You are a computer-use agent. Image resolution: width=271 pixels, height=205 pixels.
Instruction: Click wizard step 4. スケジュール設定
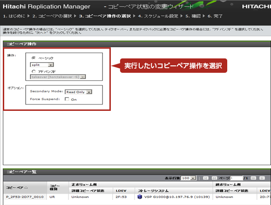pyautogui.click(x=158, y=16)
